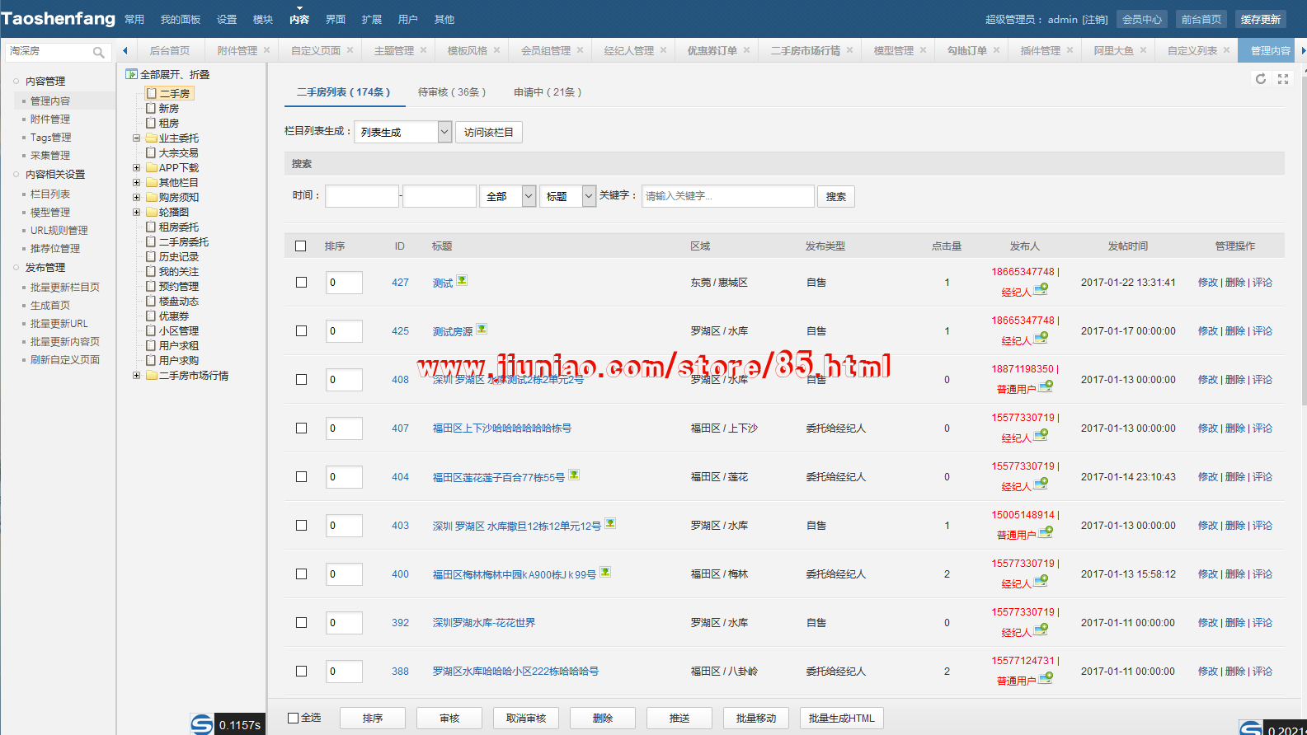The width and height of the screenshot is (1307, 735).
Task: Click the image icon beside 测试房源 title
Action: [x=482, y=330]
